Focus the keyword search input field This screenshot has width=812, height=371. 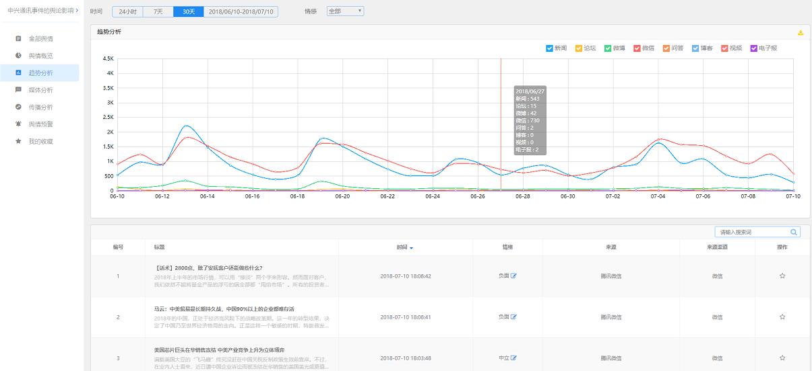[x=751, y=232]
